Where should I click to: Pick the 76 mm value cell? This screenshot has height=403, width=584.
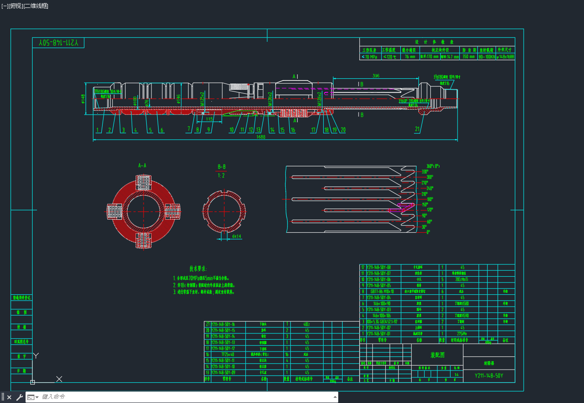click(410, 57)
